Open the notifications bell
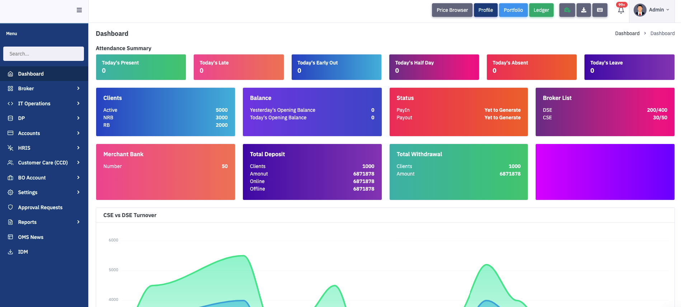This screenshot has height=307, width=681. pyautogui.click(x=621, y=10)
